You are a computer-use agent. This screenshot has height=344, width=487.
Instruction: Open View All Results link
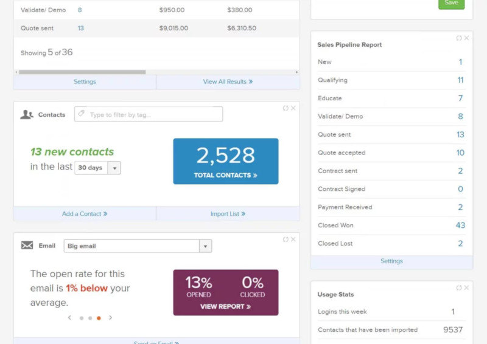point(228,81)
